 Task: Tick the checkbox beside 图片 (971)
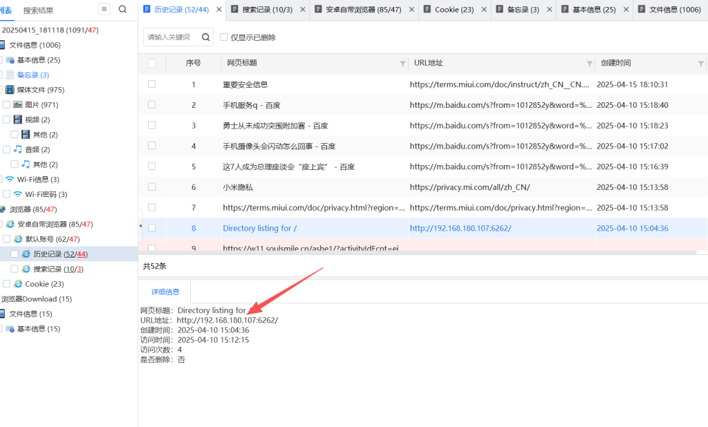tap(6, 105)
